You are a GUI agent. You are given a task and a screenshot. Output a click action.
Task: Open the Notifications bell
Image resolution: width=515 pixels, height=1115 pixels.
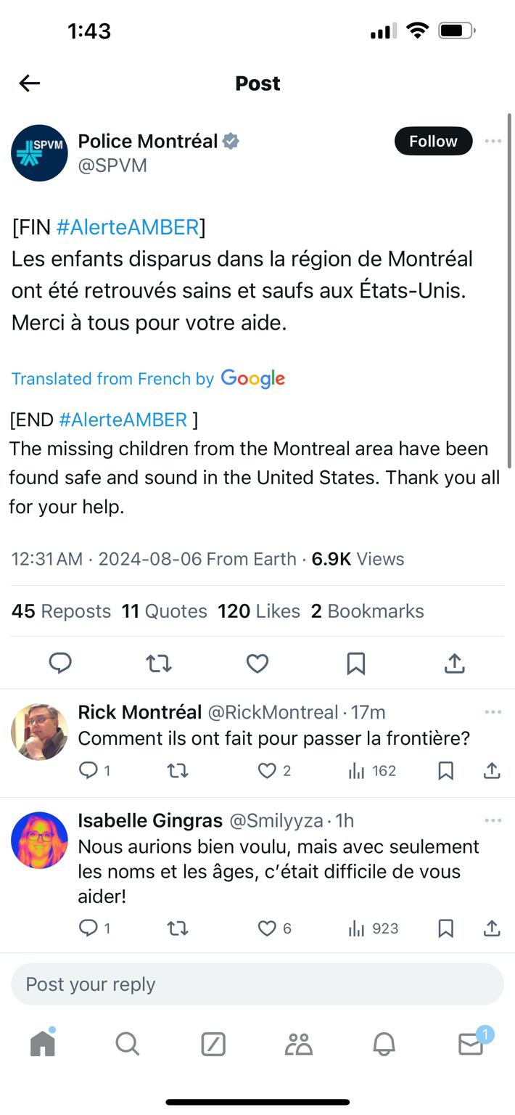point(384,1044)
